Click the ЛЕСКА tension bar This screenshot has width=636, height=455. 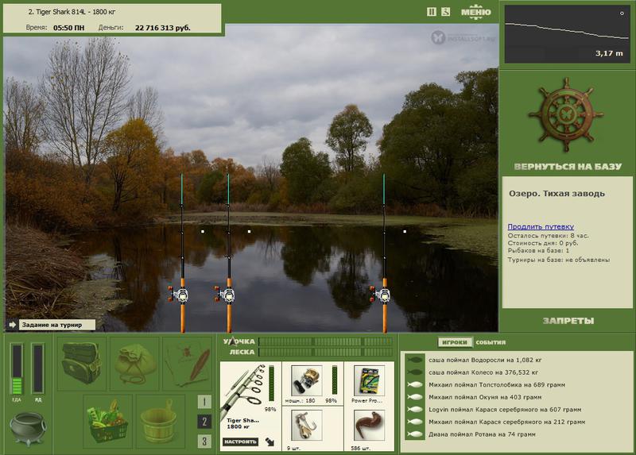tap(326, 352)
